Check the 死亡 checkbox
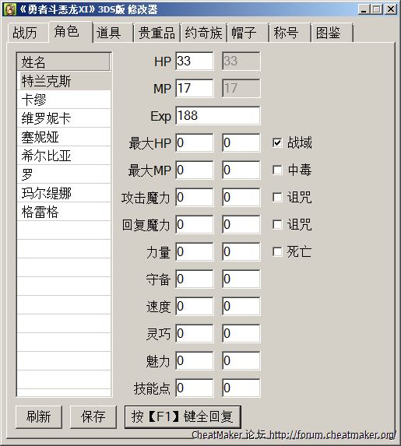401x446 pixels. [277, 251]
